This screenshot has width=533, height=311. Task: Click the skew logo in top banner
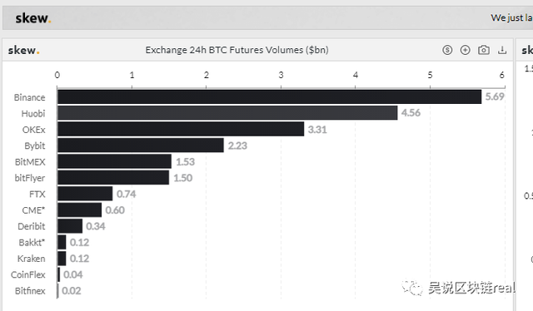point(33,18)
